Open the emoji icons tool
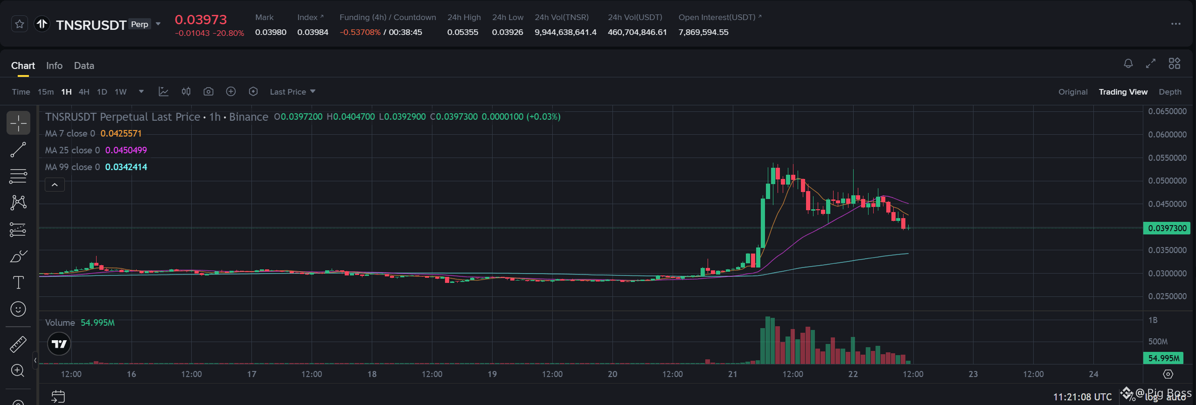 [x=18, y=309]
